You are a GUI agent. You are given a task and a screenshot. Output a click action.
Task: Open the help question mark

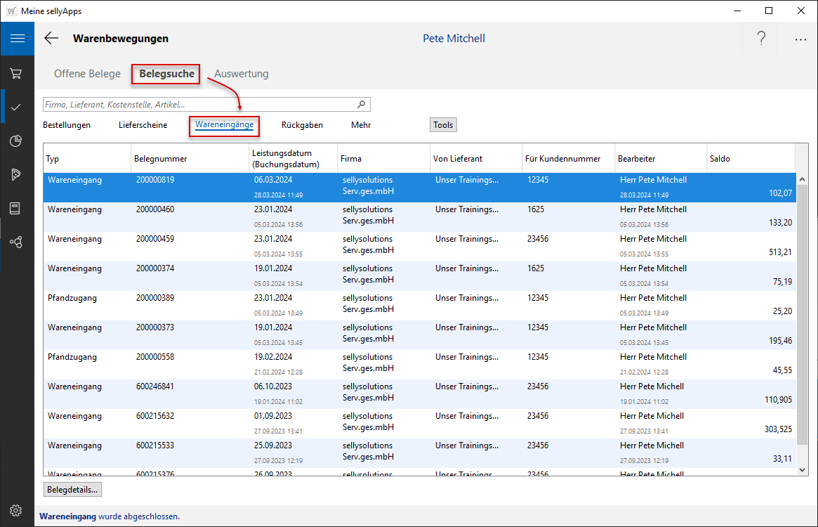click(x=761, y=39)
